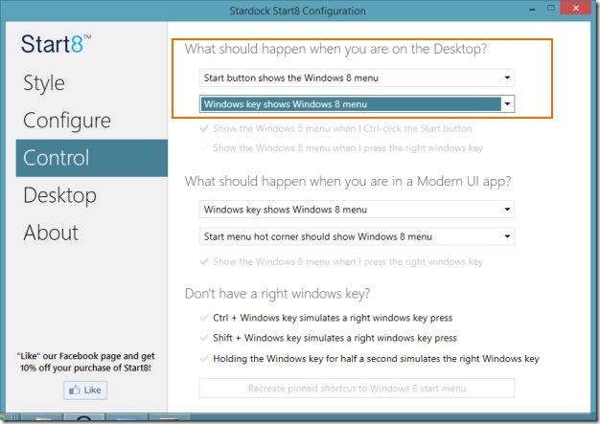
Task: Click 'What should happen when you are in a Modern UI app?' heading
Action: [x=348, y=181]
